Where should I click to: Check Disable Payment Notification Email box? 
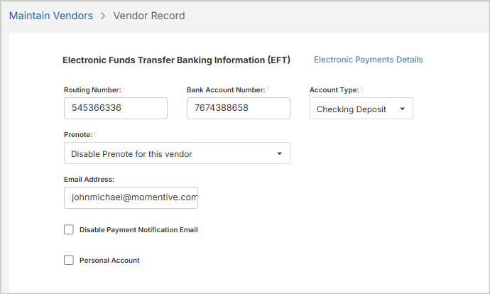coord(69,229)
